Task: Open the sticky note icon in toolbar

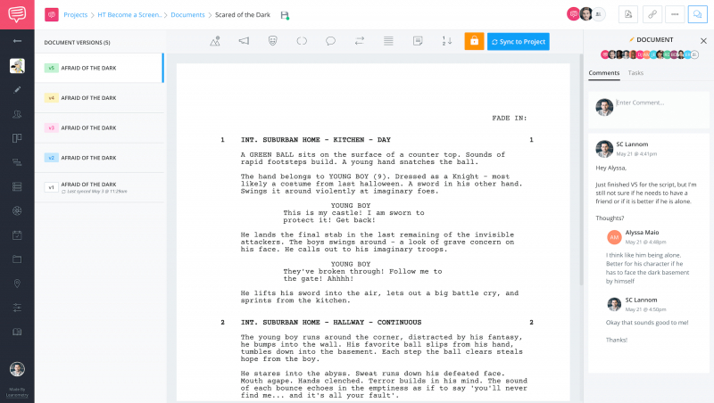Action: pos(417,41)
